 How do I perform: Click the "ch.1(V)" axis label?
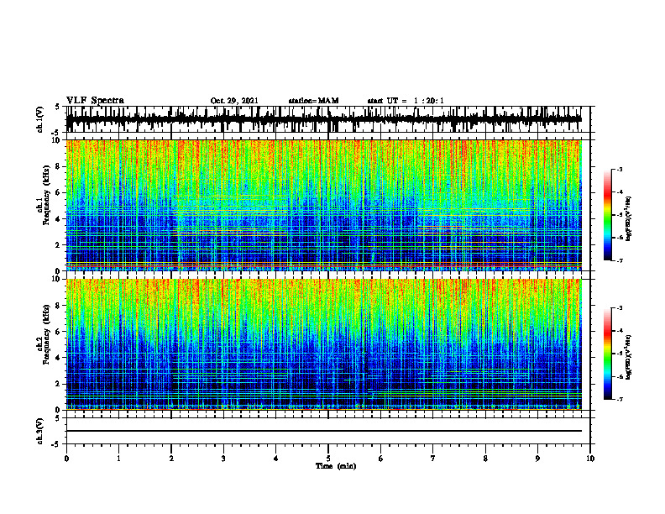point(40,119)
